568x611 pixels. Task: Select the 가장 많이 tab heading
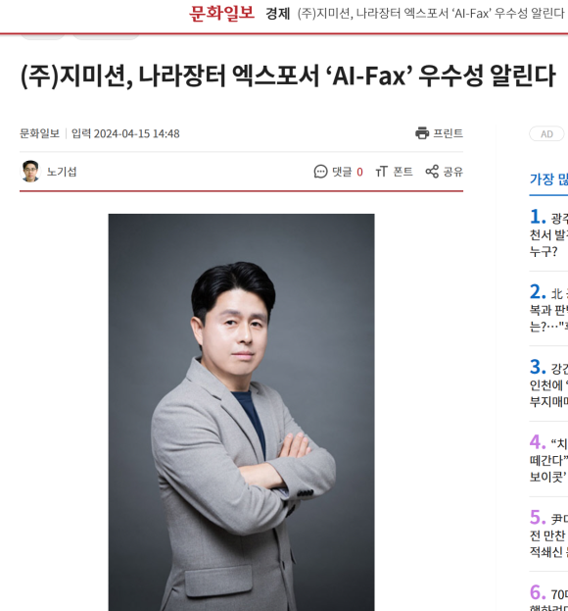549,179
